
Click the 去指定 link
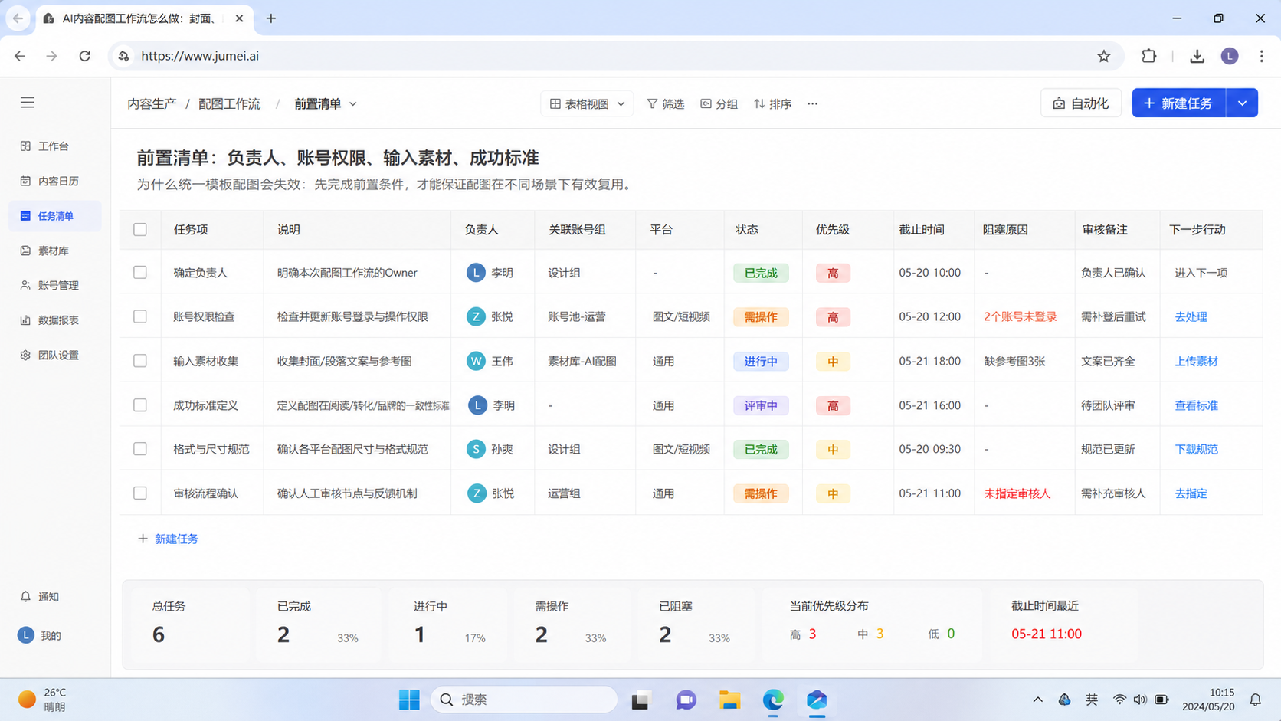(1191, 493)
